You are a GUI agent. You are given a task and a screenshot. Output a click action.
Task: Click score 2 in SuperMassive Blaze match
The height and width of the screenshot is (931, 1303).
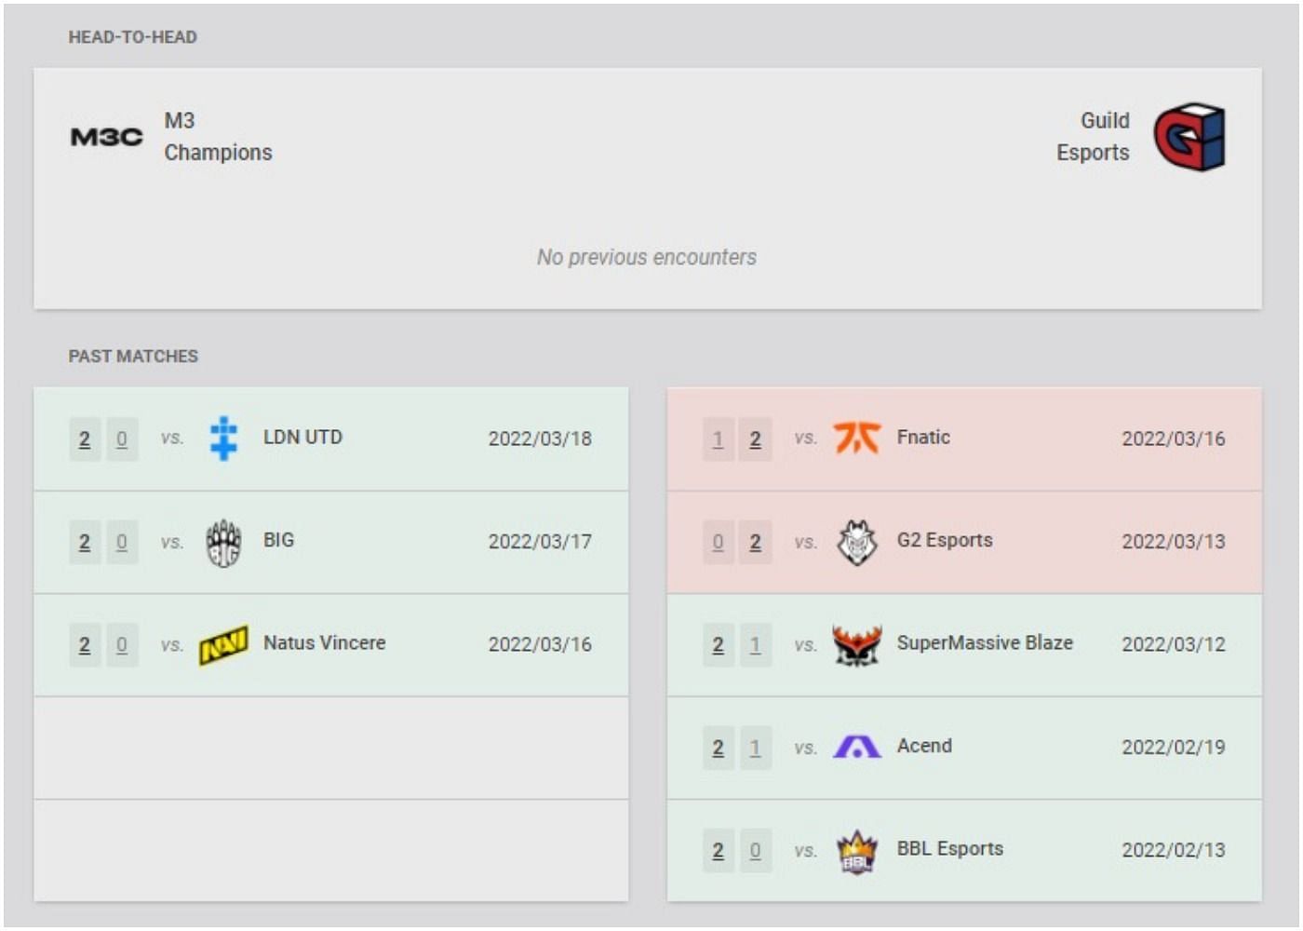[718, 645]
